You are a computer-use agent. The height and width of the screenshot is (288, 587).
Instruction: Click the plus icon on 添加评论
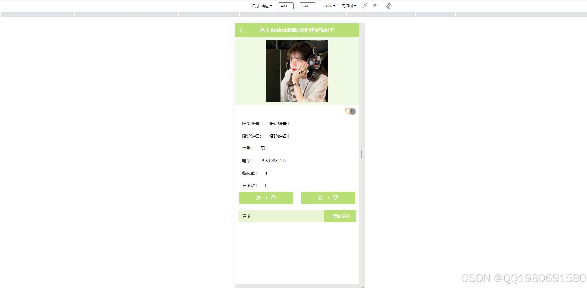point(329,216)
